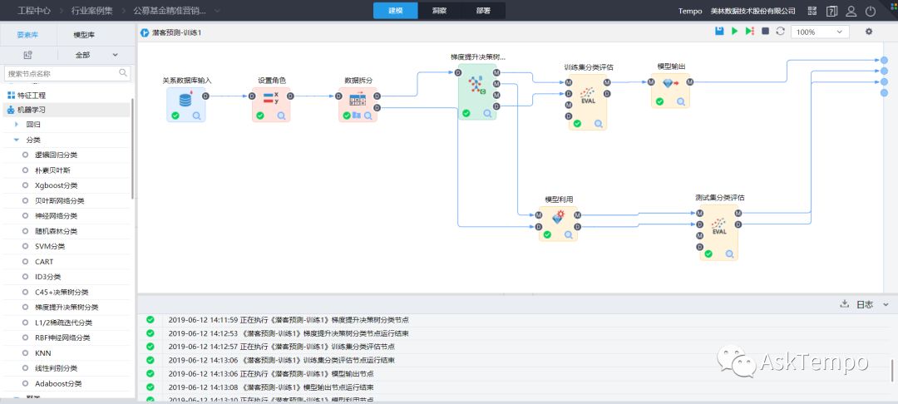Screen dimensions: 898x404
Task: Open the 行业案例集 breadcrumb link
Action: pyautogui.click(x=91, y=11)
